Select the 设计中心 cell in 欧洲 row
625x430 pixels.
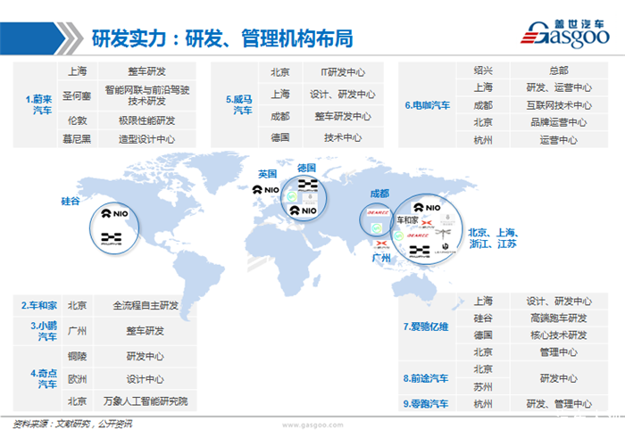click(x=145, y=379)
